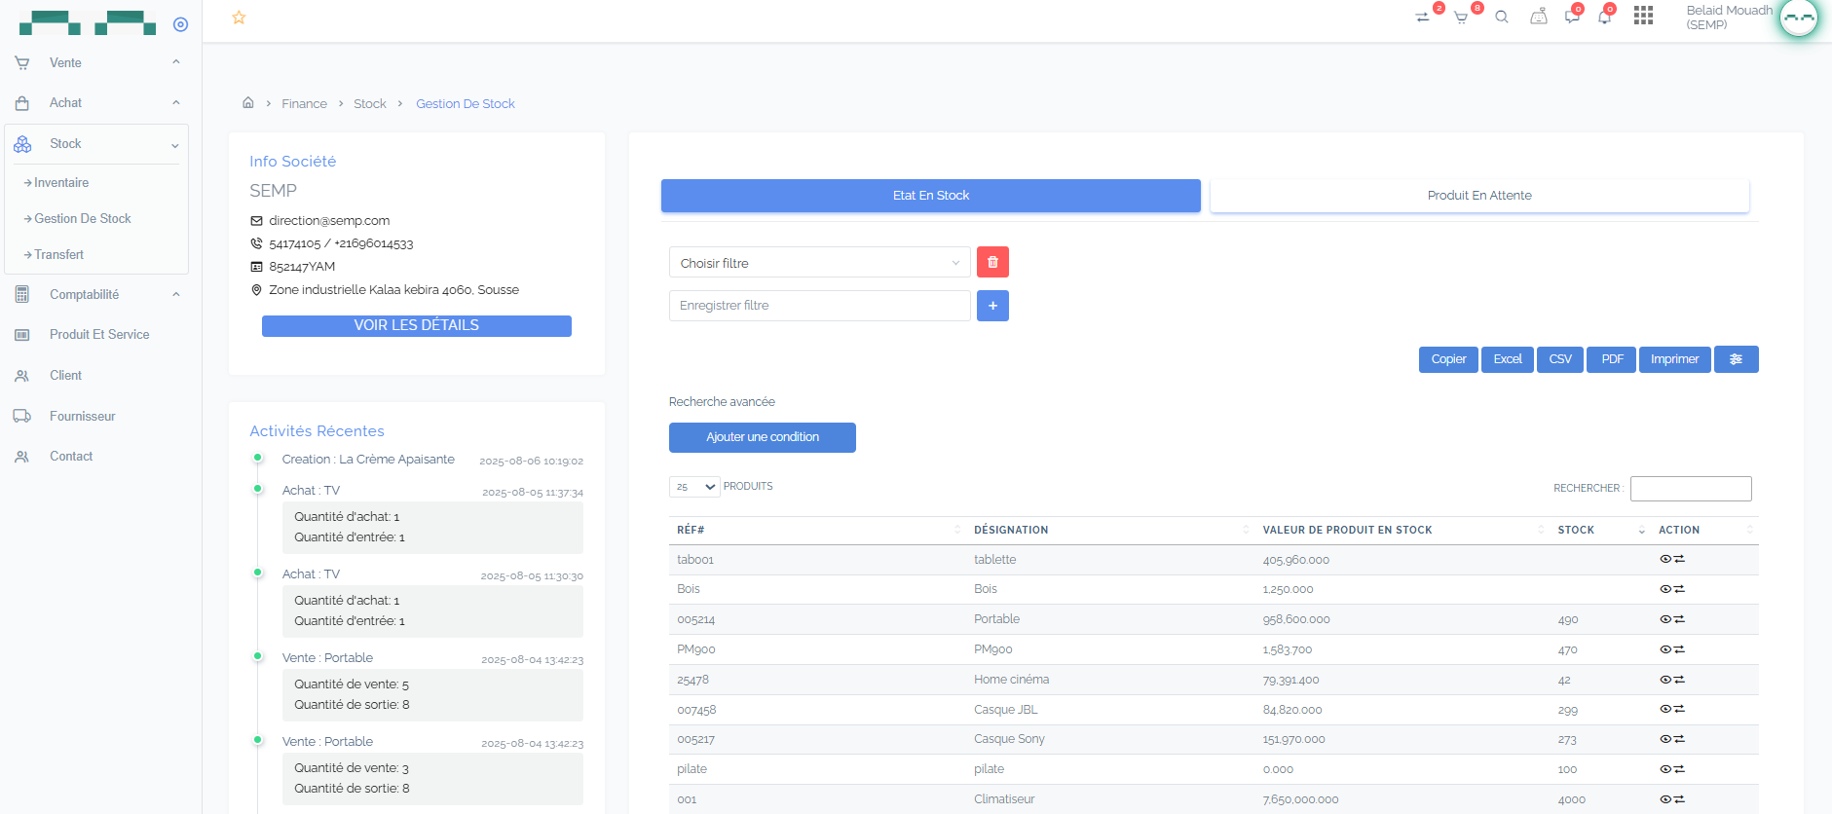Click the favorite star icon

(239, 18)
